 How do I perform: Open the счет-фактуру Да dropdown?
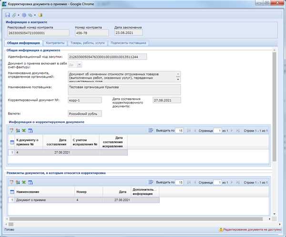click(79, 64)
